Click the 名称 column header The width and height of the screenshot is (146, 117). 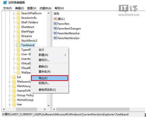tap(56, 14)
